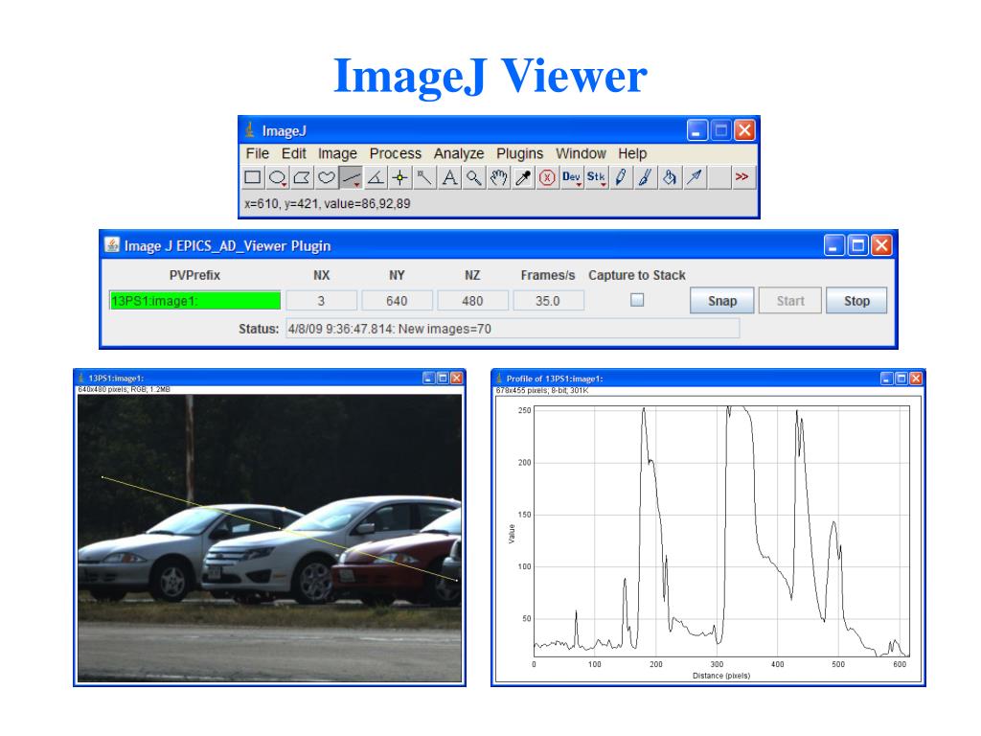Screen dimensions: 981x736
Task: Click the Stop button
Action: [x=856, y=300]
